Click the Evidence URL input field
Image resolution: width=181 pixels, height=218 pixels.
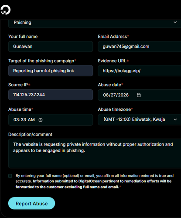pyautogui.click(x=140, y=71)
